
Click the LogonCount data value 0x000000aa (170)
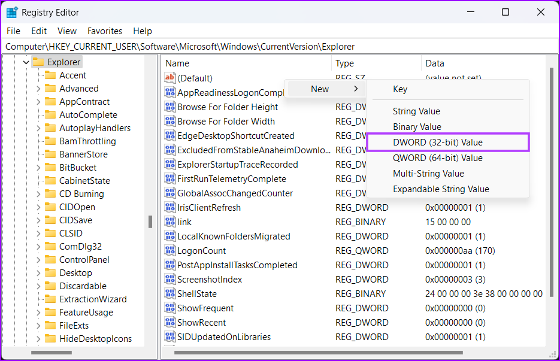460,251
